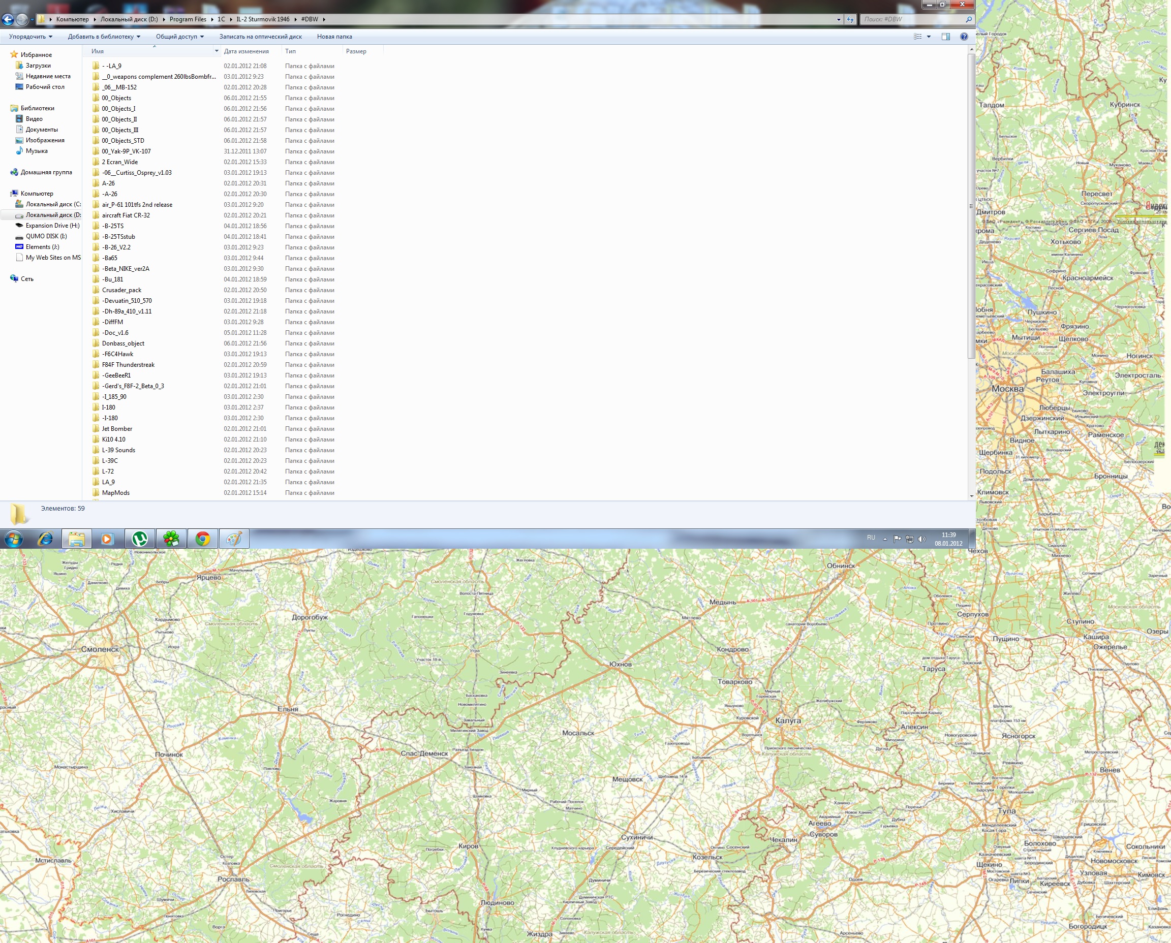
Task: Open Paint from the taskbar
Action: [234, 539]
